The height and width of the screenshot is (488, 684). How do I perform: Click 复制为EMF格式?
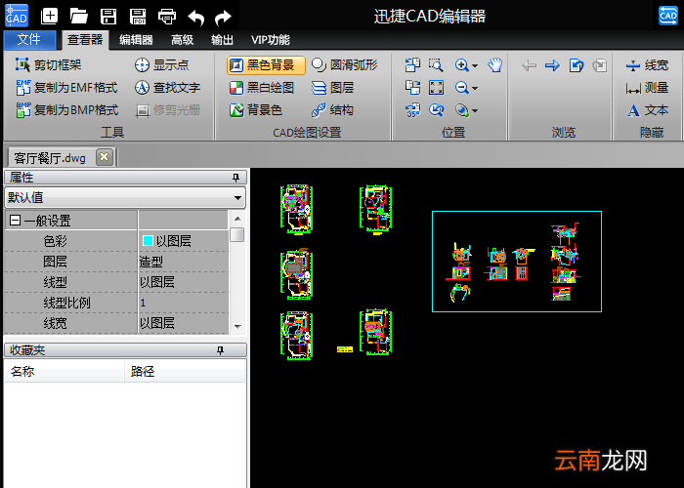click(66, 88)
